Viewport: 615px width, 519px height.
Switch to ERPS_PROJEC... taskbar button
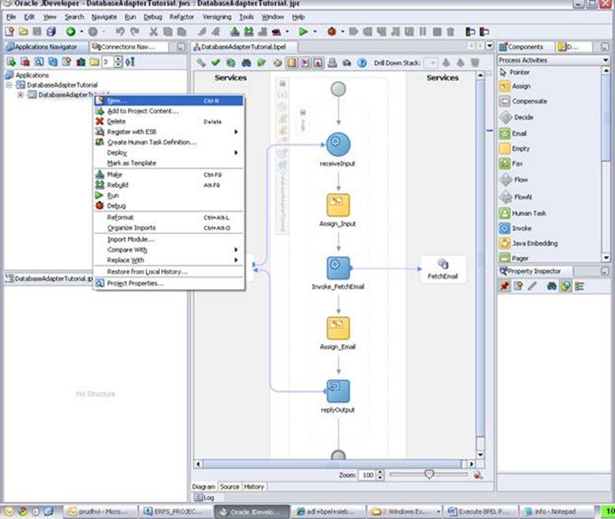pyautogui.click(x=174, y=512)
